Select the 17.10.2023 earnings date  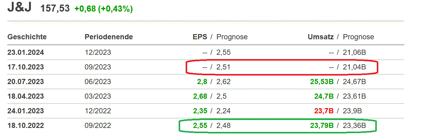click(x=26, y=67)
